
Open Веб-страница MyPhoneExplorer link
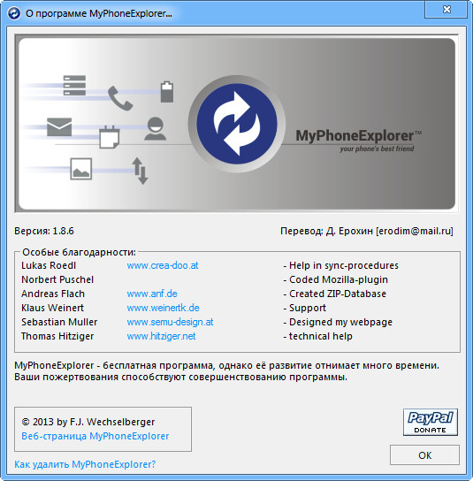coord(95,436)
